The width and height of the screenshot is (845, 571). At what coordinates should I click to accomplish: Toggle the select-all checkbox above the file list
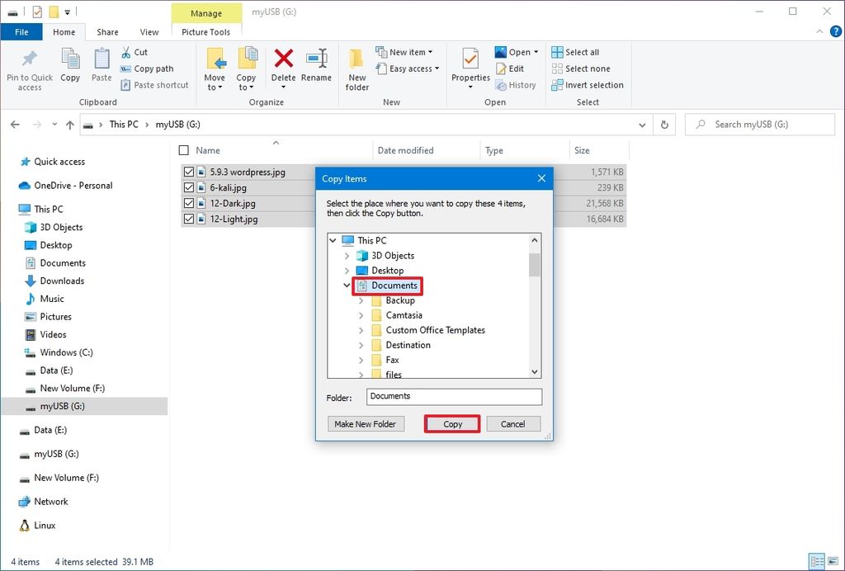tap(183, 150)
